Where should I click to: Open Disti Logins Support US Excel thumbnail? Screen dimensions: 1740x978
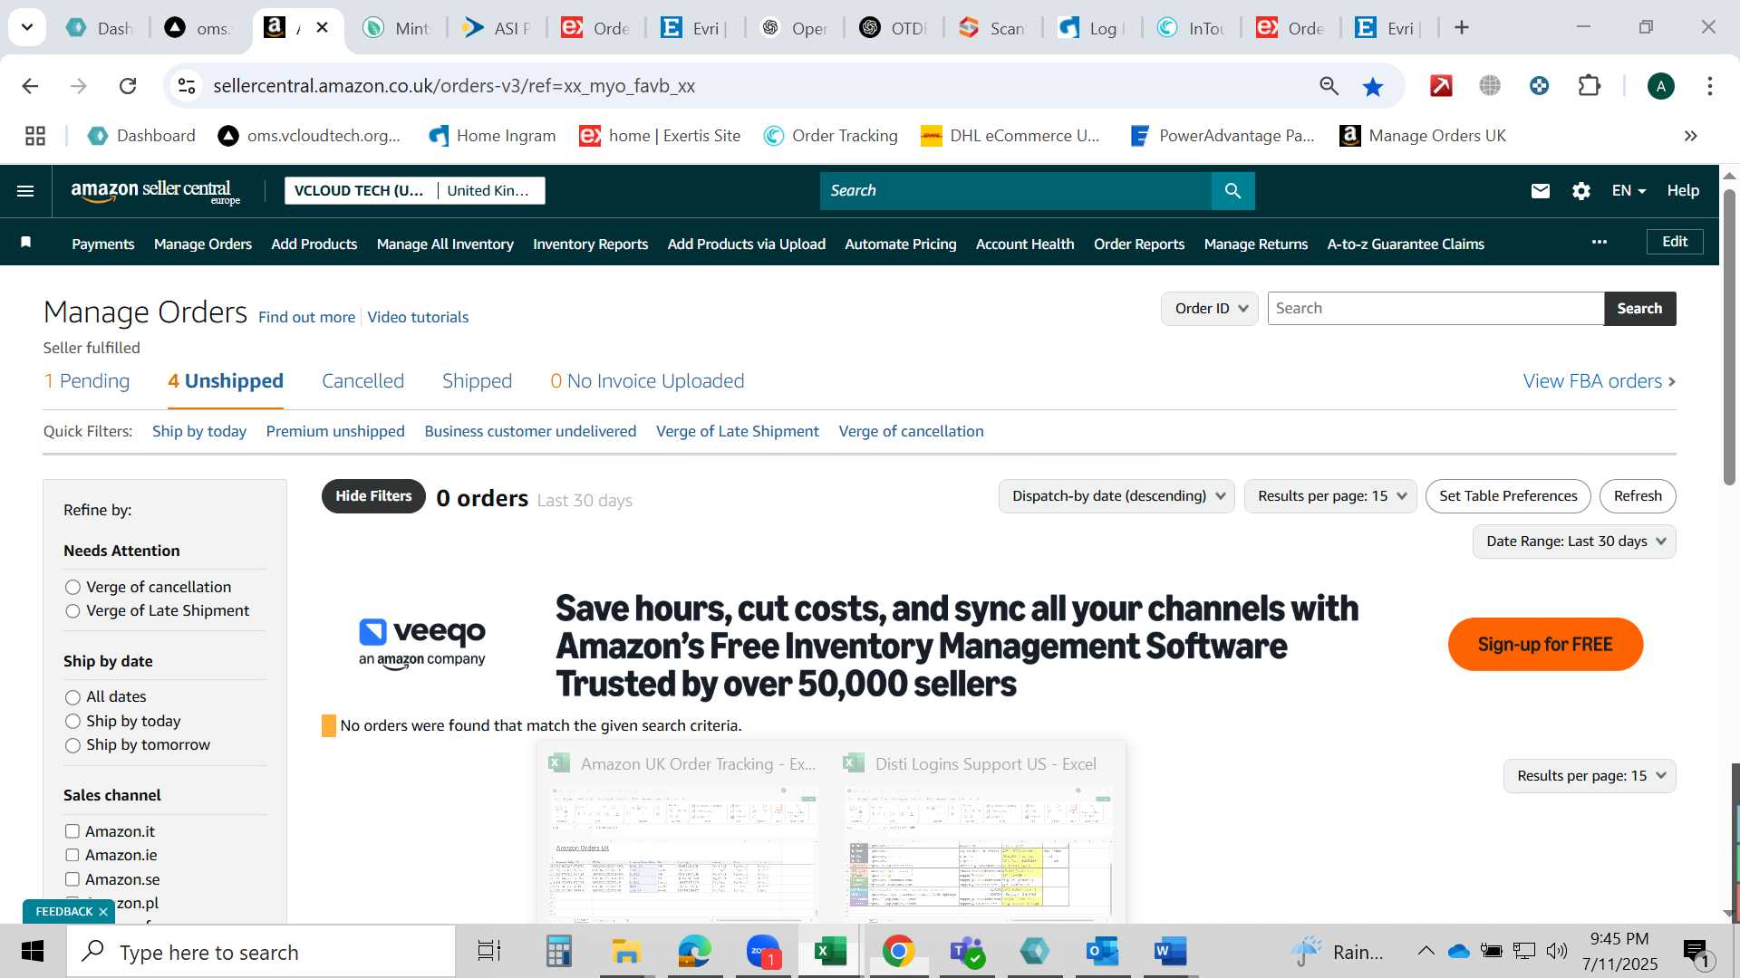click(977, 833)
